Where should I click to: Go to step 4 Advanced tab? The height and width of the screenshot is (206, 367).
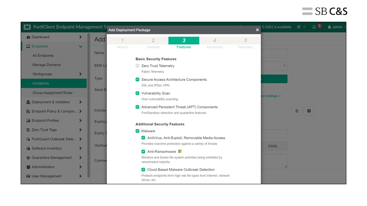[214, 43]
